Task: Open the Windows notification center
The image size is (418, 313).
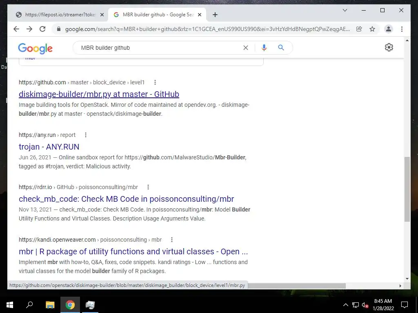Action: pos(405,305)
